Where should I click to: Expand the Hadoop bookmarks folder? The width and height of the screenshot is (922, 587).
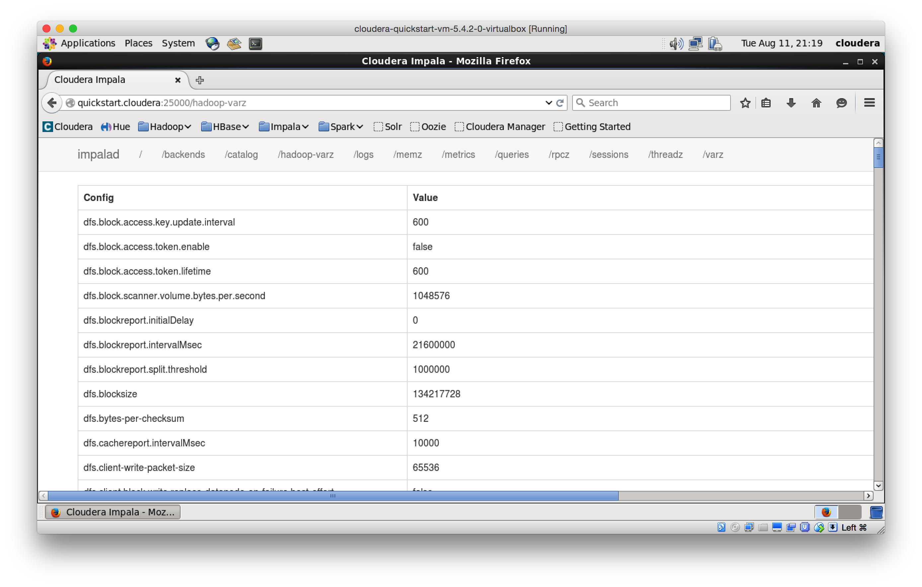165,127
